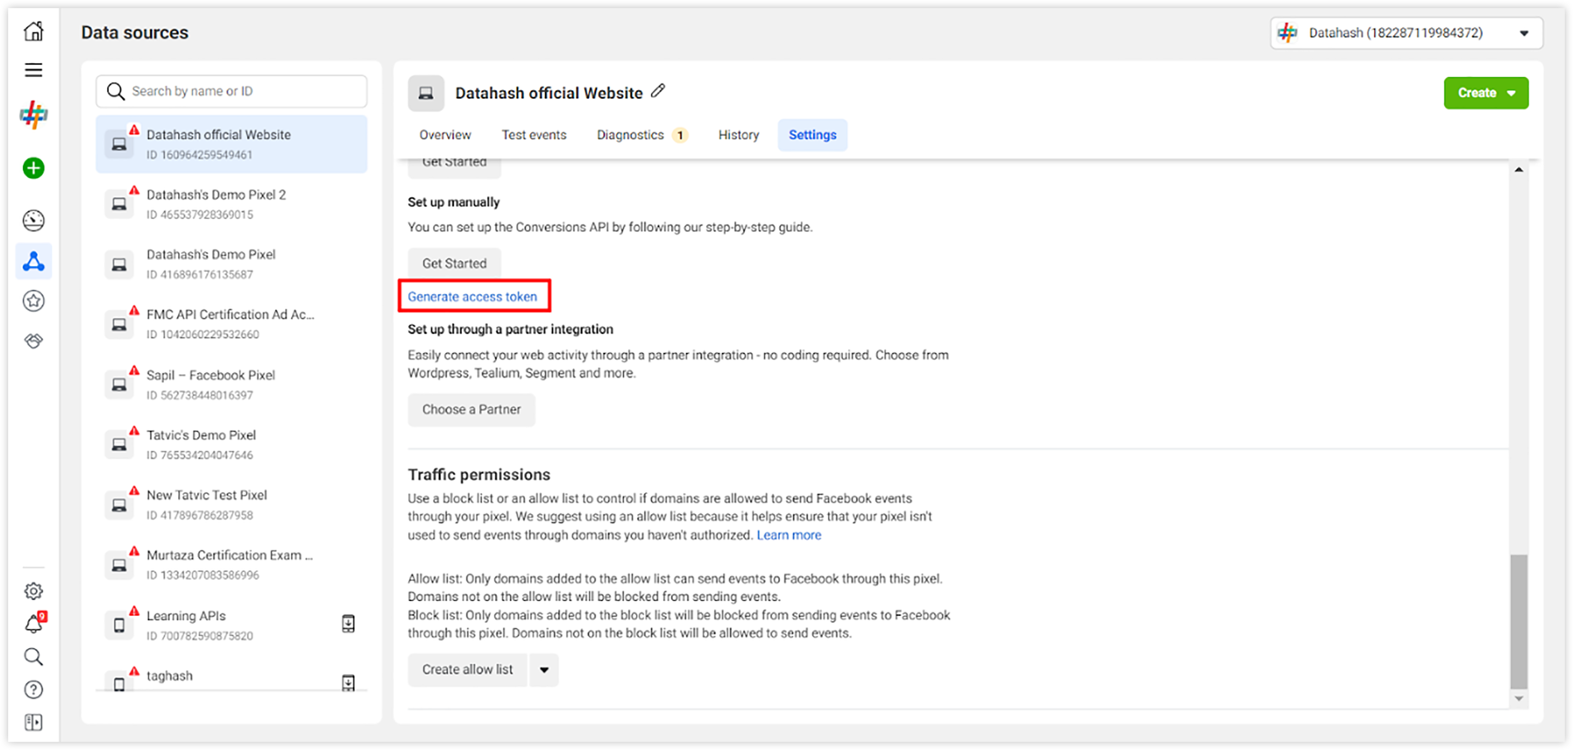Click the Diagnostics badge showing 1
Viewport: 1573px width, 750px height.
680,135
